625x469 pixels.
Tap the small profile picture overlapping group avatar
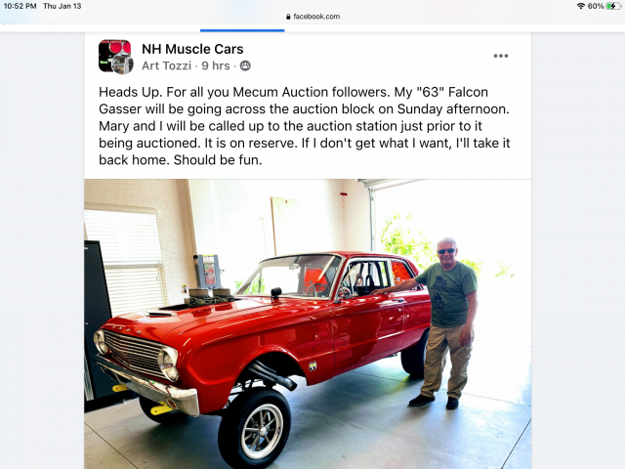tap(123, 64)
